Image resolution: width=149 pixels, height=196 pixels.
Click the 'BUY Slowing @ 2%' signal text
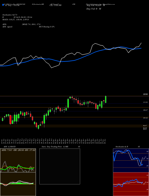[x=47, y=27]
